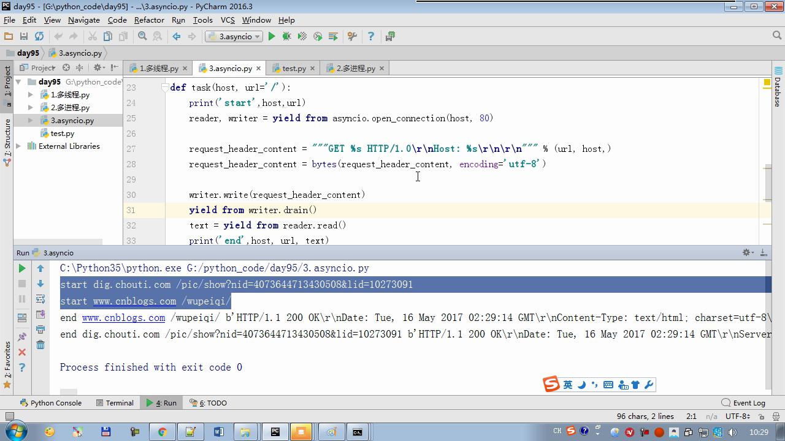Click the Copy toolbar icon
This screenshot has width=785, height=441.
tap(108, 37)
